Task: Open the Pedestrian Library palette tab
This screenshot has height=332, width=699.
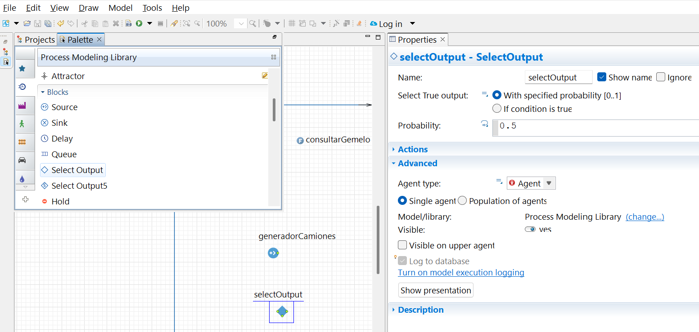Action: [22, 124]
